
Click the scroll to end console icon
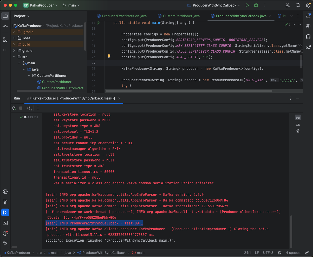tap(298, 124)
